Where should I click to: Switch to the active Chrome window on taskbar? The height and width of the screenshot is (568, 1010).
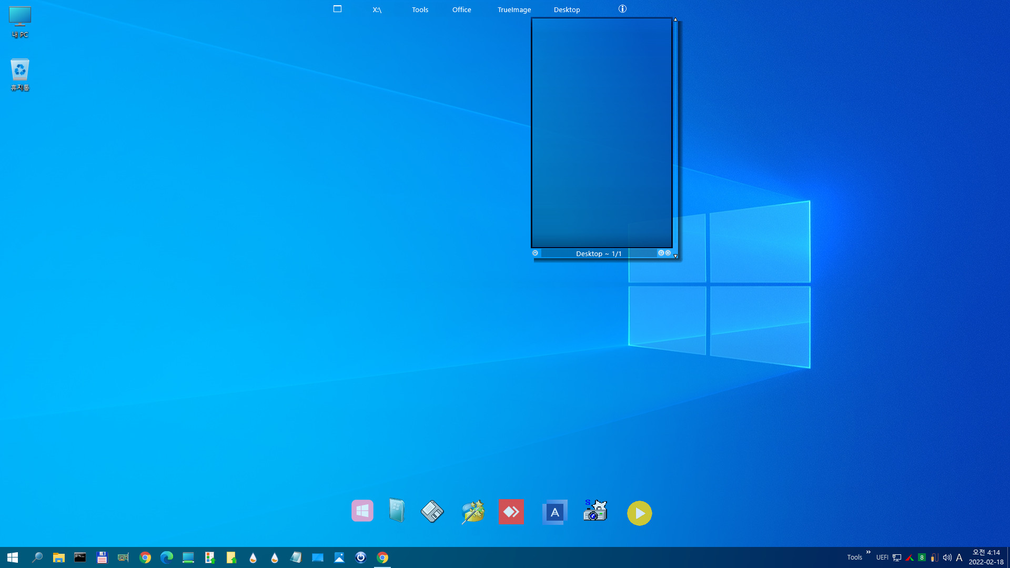(x=382, y=557)
